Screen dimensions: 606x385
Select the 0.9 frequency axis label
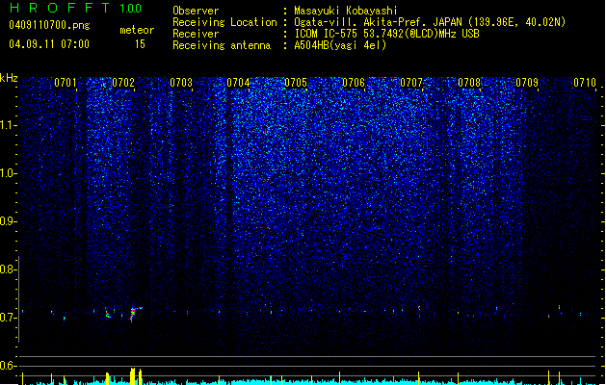point(8,221)
